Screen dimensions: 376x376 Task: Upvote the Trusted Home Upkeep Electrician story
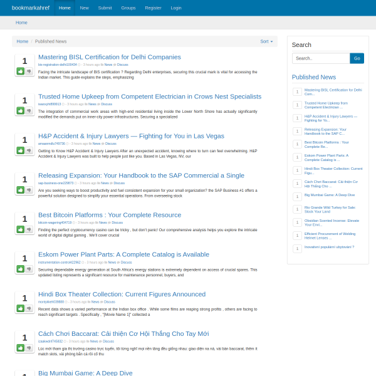coord(21,111)
